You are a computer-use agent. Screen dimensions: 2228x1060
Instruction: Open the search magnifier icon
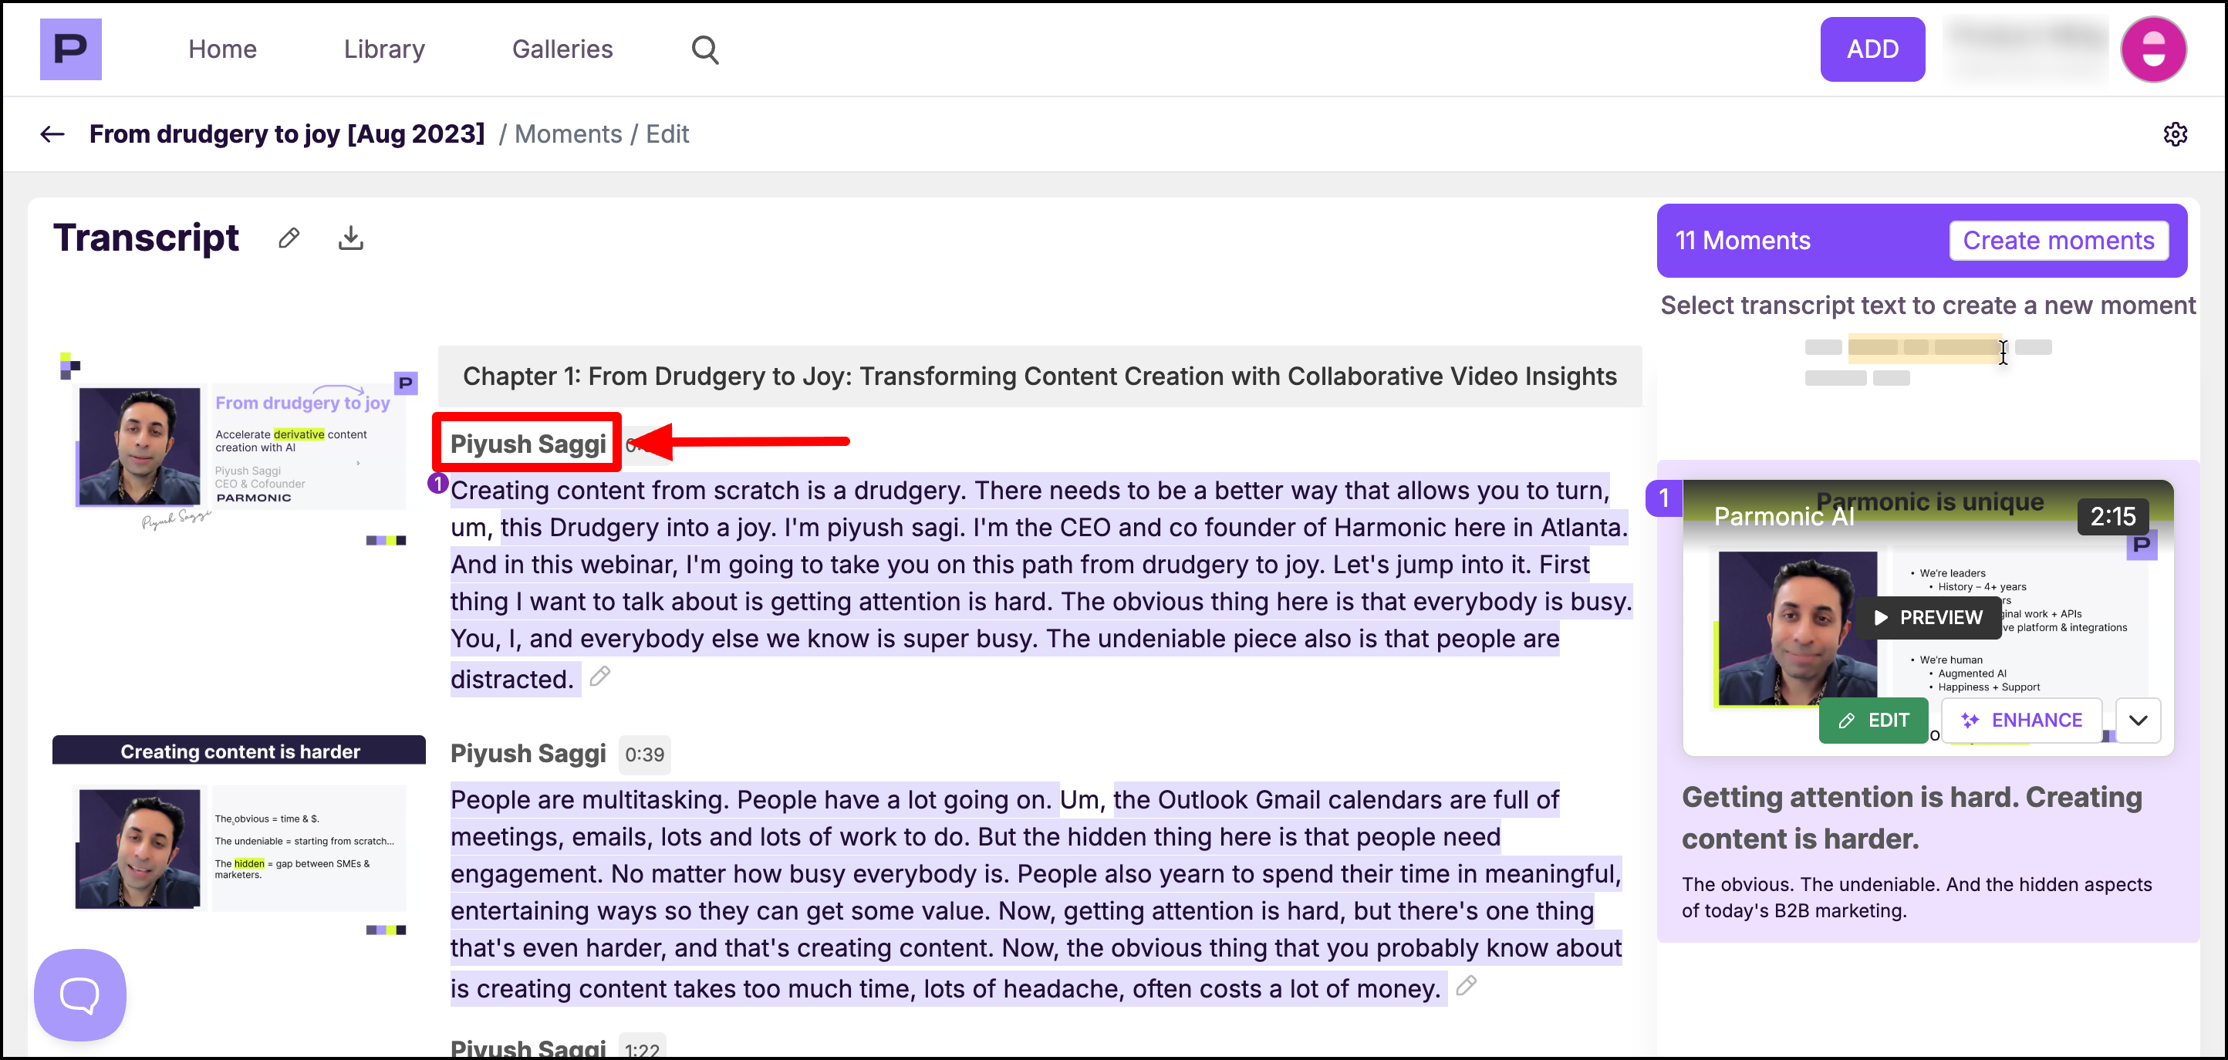point(705,49)
